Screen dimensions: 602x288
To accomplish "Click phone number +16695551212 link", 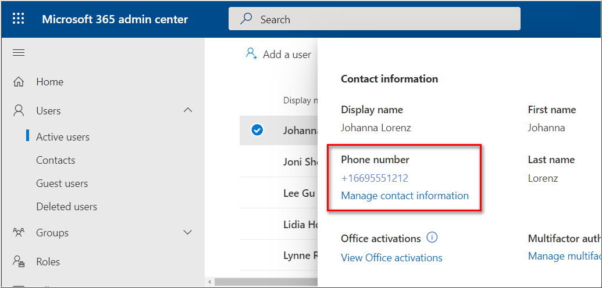I will click(375, 178).
